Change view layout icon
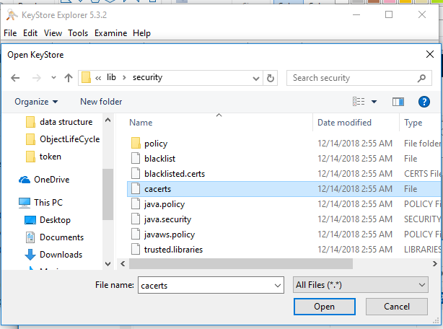Screen dimensions: 443x329 pos(359,102)
